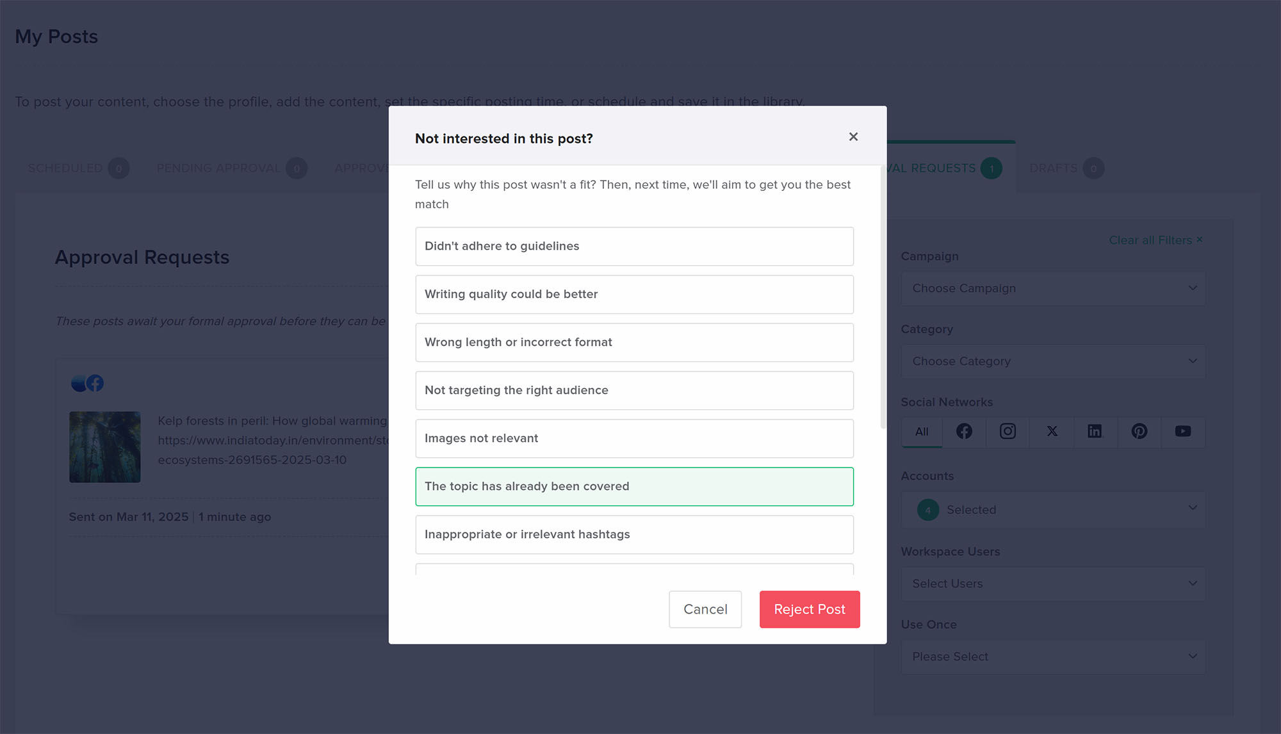Filter by Facebook network icon

(x=964, y=432)
